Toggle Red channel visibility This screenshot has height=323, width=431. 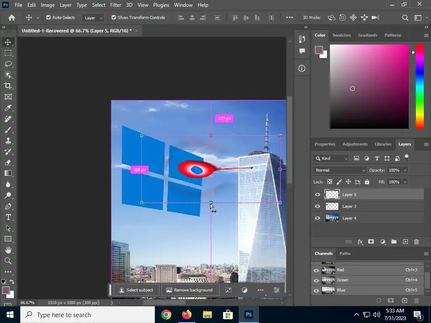click(x=316, y=270)
